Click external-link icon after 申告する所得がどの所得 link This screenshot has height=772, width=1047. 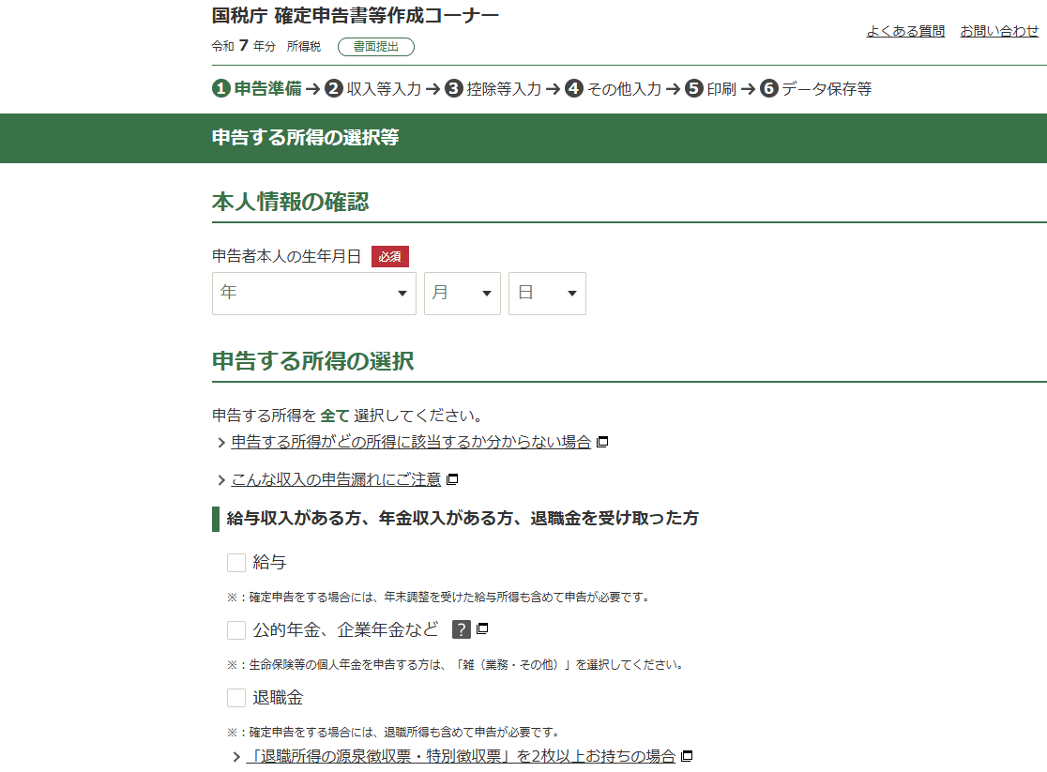[x=602, y=442]
